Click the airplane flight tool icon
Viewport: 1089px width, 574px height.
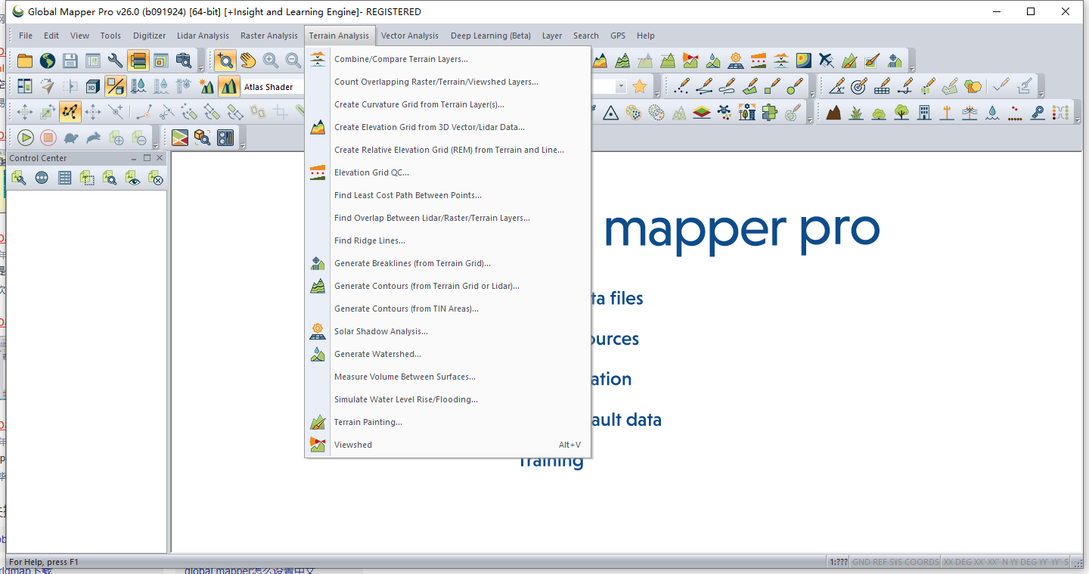point(827,61)
